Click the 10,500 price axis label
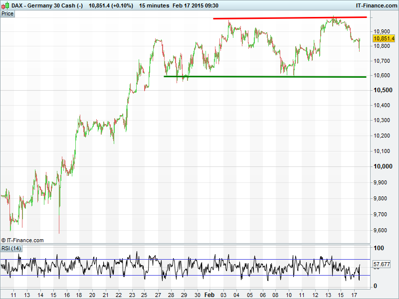 tap(383, 90)
